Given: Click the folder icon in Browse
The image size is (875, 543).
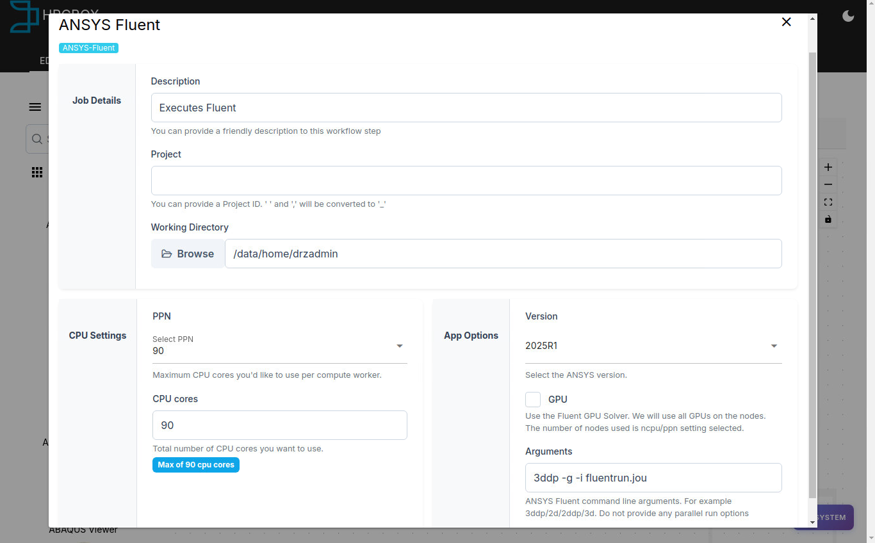Looking at the screenshot, I should (x=167, y=254).
